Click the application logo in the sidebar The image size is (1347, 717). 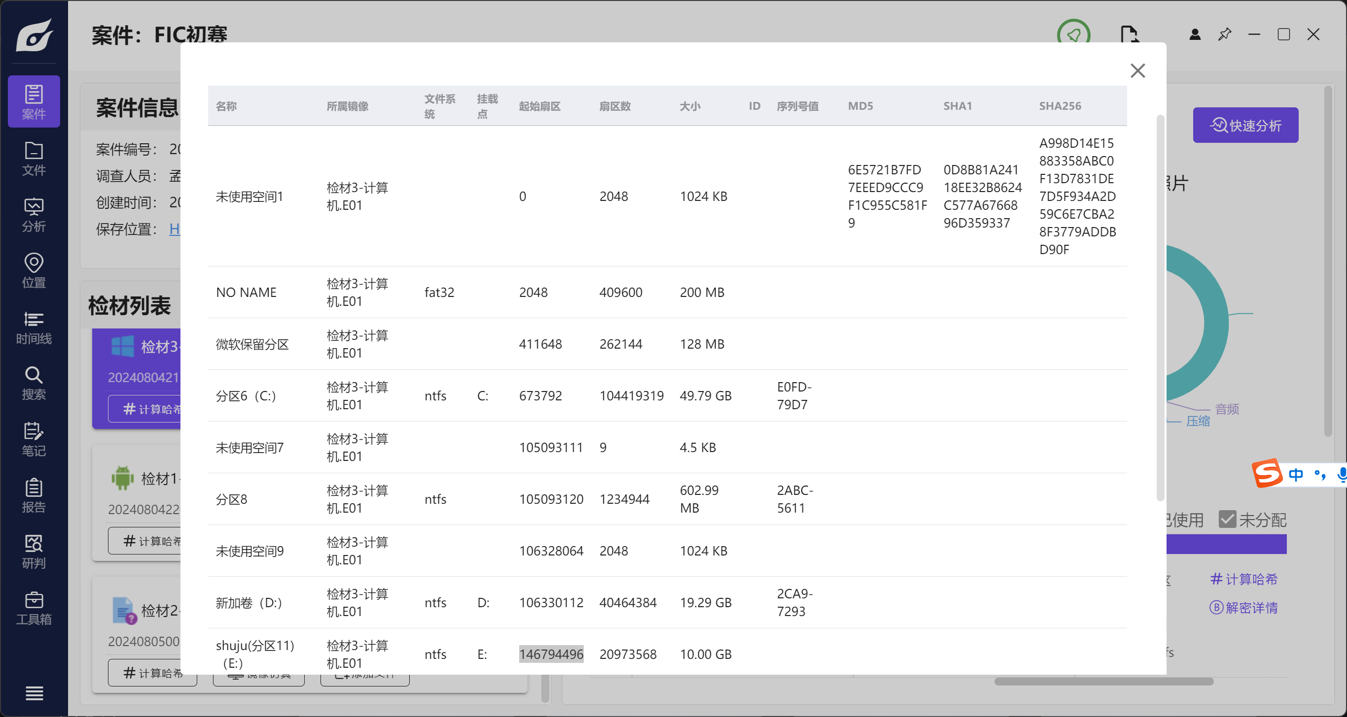[x=35, y=34]
